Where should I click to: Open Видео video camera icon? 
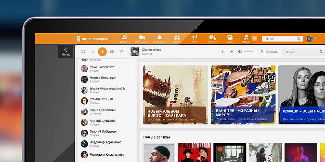[230, 38]
